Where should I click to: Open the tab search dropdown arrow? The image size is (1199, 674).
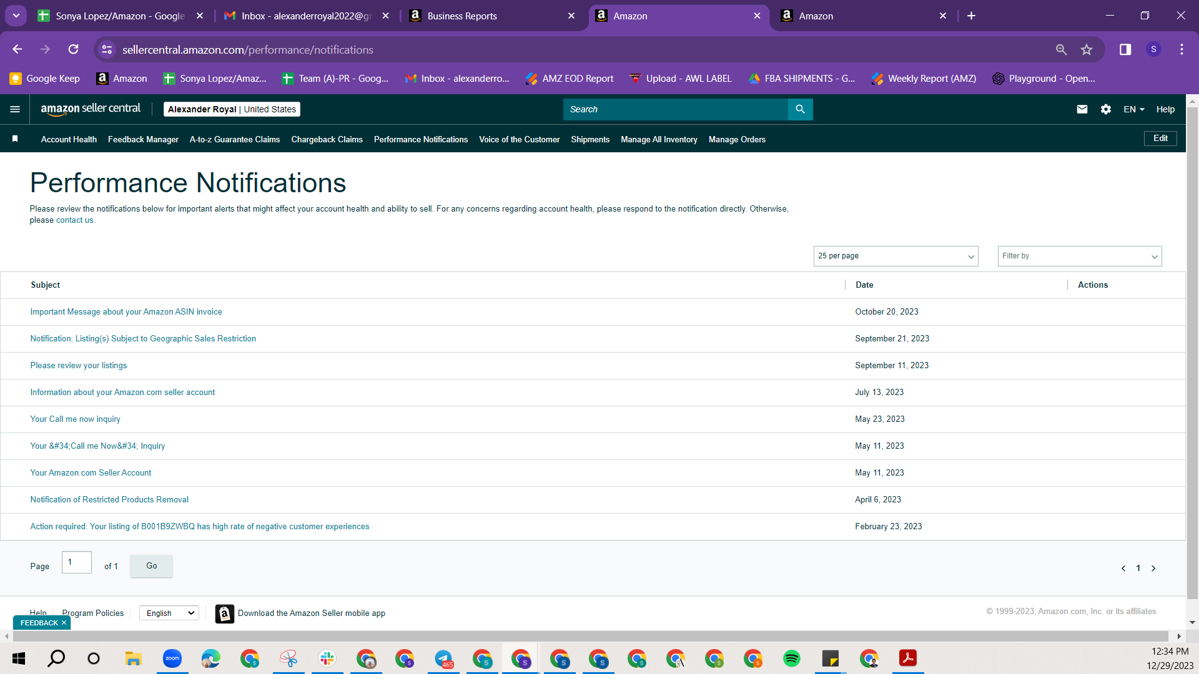tap(16, 16)
